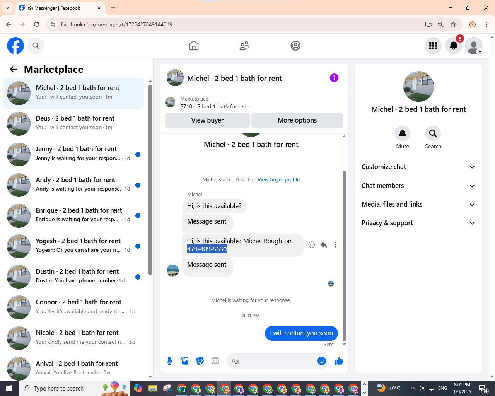The image size is (495, 396).
Task: Open the taskbar weather 10°C widget
Action: click(x=389, y=388)
